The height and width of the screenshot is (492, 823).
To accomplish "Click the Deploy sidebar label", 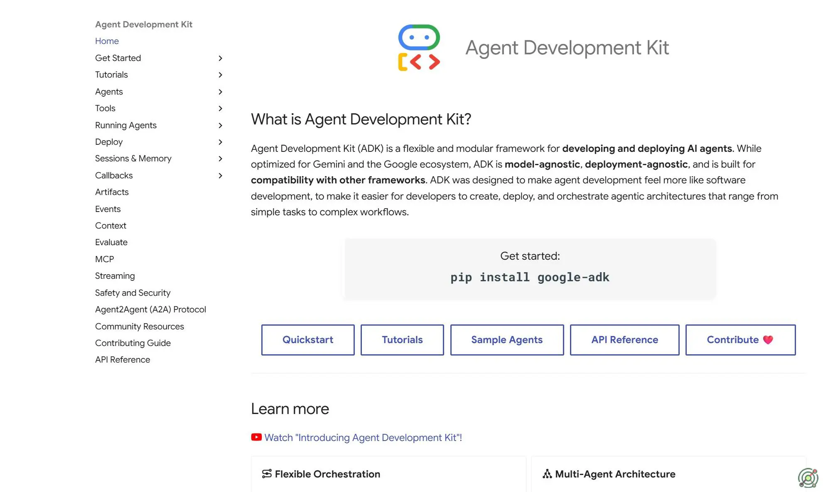I will (x=109, y=142).
